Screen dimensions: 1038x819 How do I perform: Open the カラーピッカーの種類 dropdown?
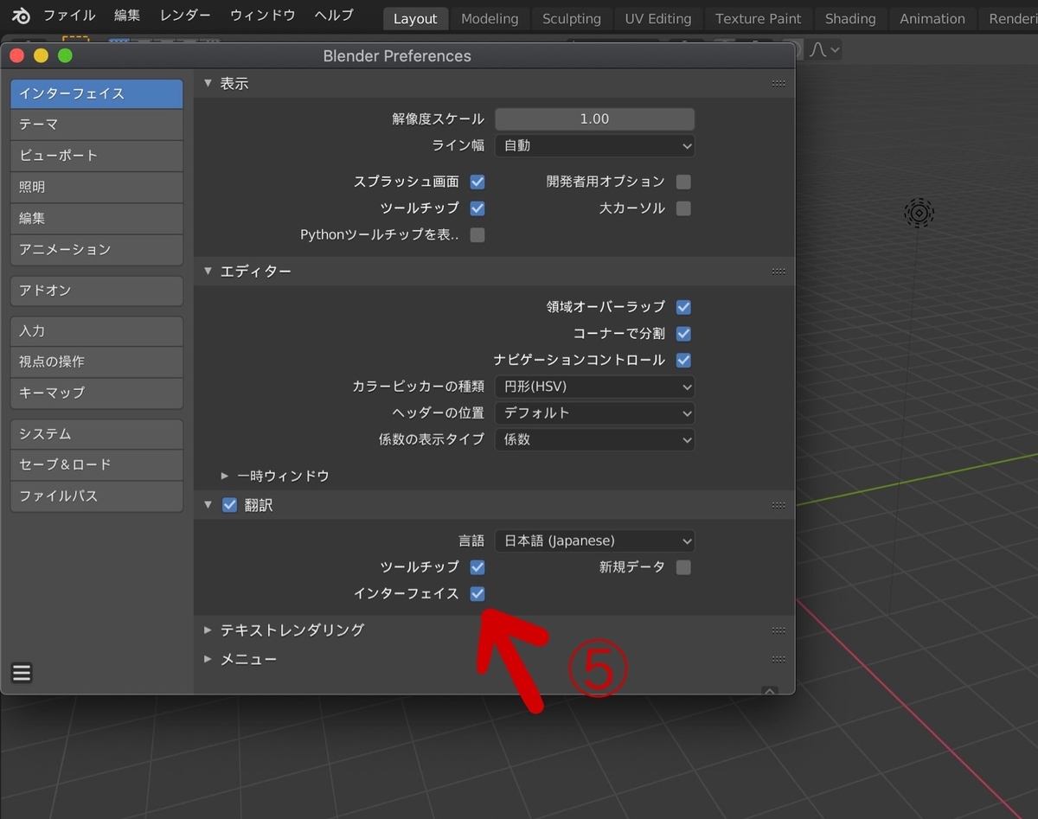(x=594, y=387)
